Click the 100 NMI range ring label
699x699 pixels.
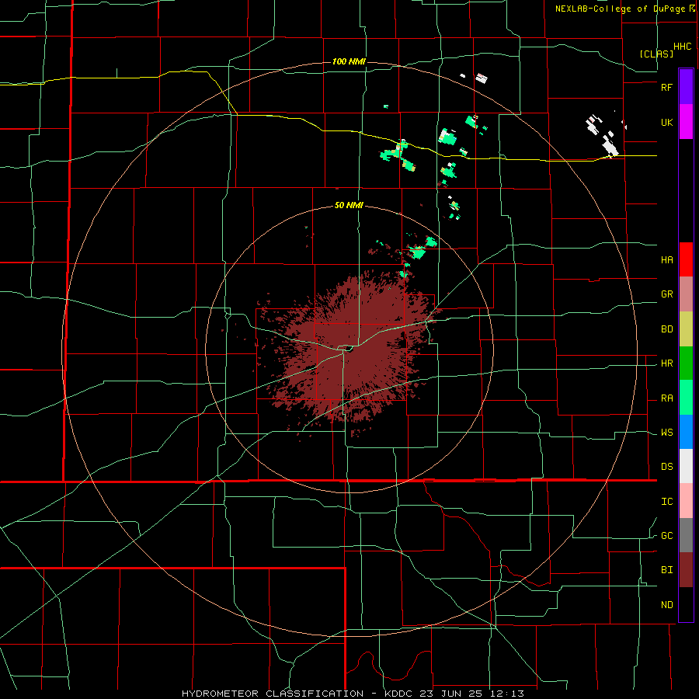coord(349,61)
